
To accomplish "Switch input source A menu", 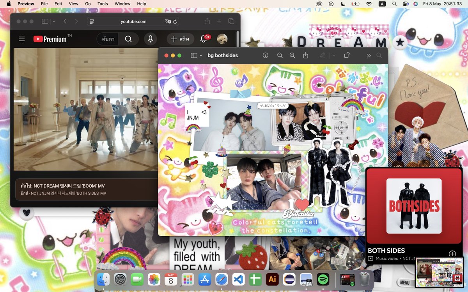I will (x=382, y=4).
